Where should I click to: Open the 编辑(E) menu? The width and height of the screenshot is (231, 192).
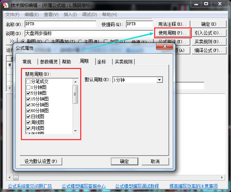[31, 15]
